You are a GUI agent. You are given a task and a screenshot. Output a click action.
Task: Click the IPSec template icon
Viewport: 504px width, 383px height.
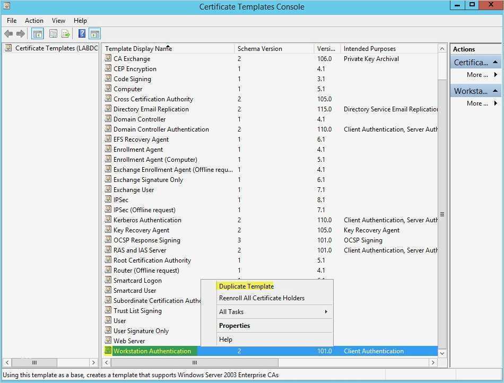point(108,199)
